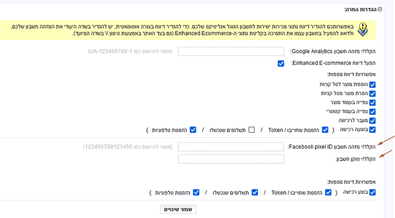Disable the מעבר לרכישה option
The height and width of the screenshot is (218, 395).
[x=372, y=121]
